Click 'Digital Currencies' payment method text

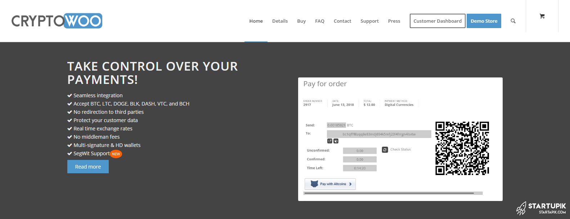pyautogui.click(x=399, y=105)
